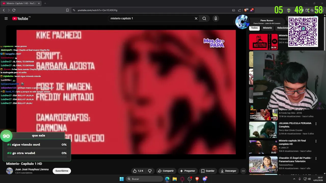Select the Misterio filter chip

[x=267, y=28]
